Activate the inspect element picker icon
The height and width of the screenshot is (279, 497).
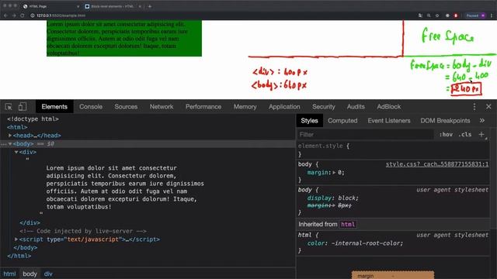[9, 107]
